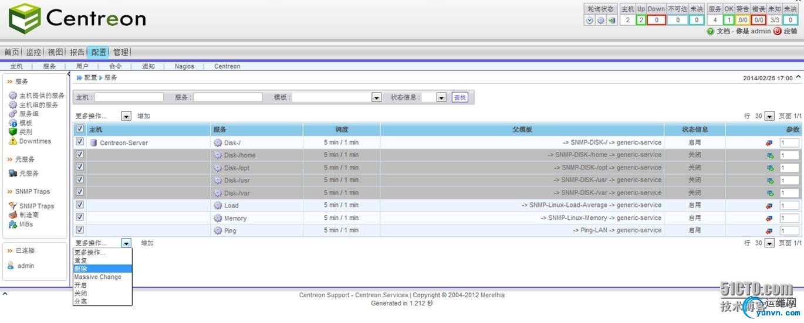Image resolution: width=804 pixels, height=323 pixels.
Task: Uncheck the Disk-/var row checkbox
Action: tap(80, 192)
